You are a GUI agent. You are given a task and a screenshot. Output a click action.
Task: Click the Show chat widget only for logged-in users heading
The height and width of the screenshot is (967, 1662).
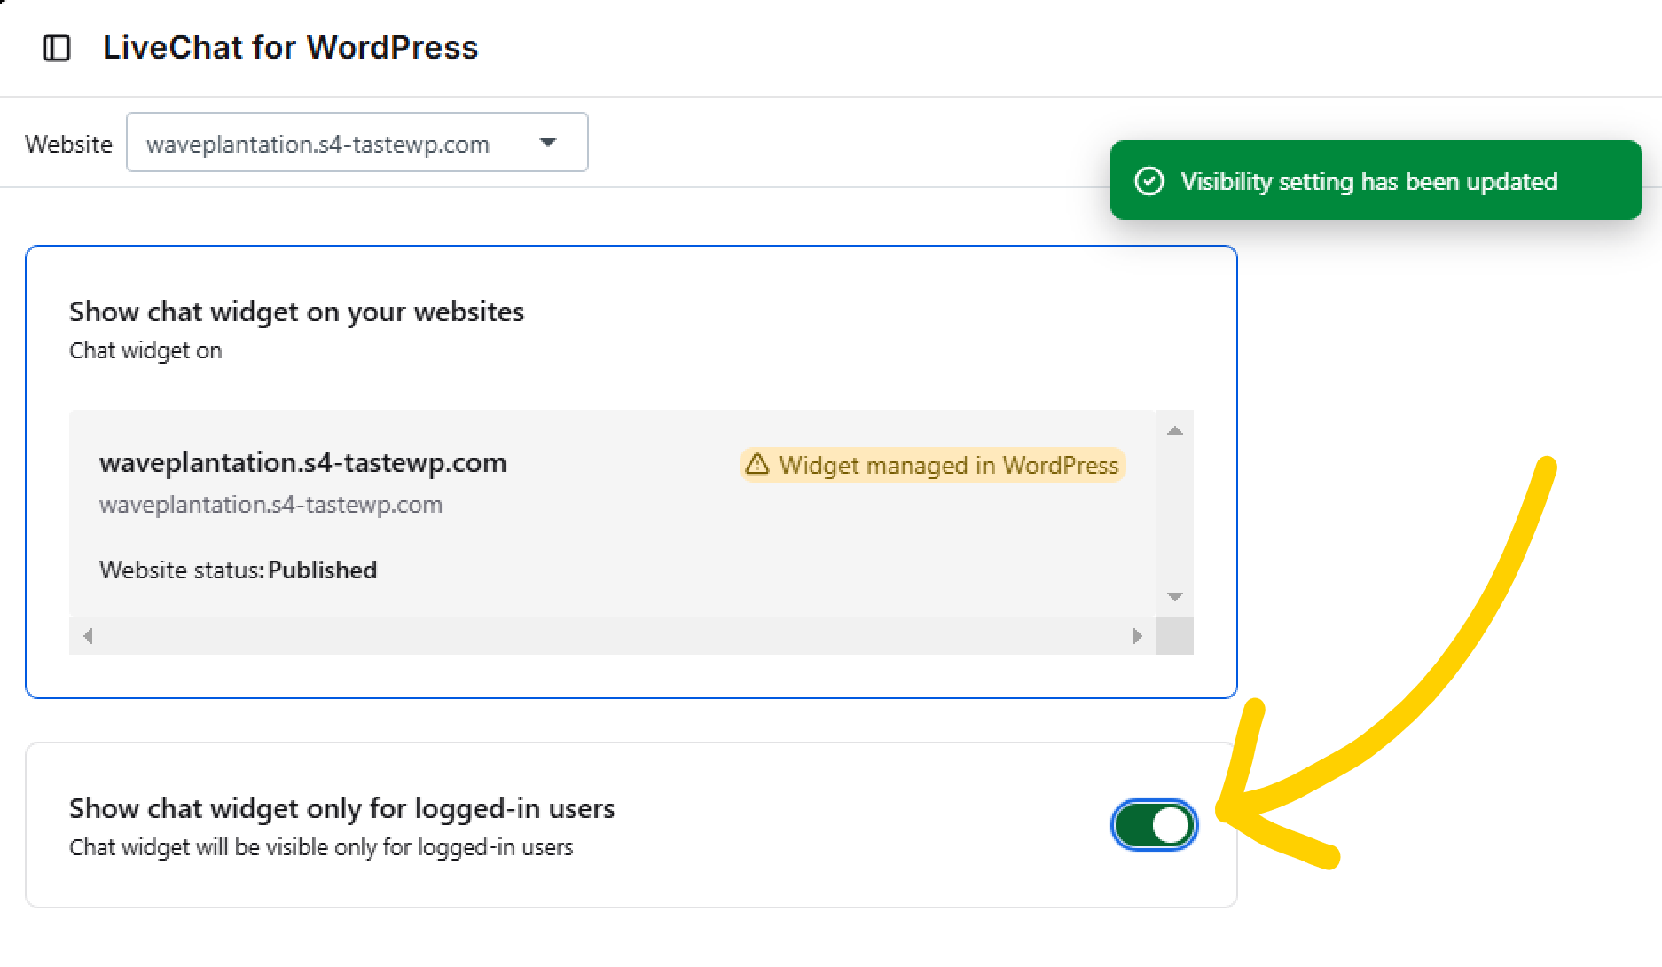click(x=341, y=809)
